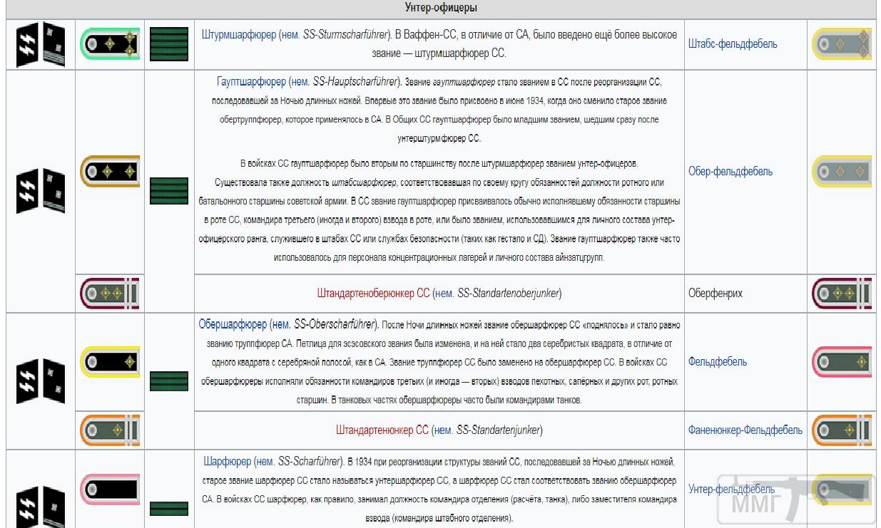Select the 'Оберфенрих' table cell text
This screenshot has height=528, width=881.
716,293
